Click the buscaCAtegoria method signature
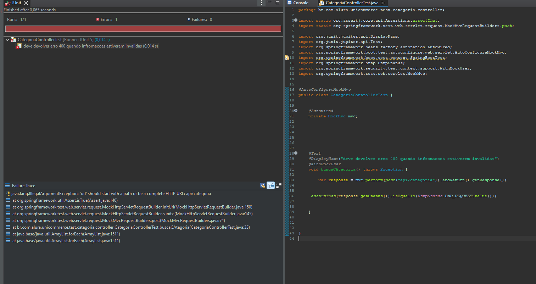Image resolution: width=536 pixels, height=284 pixels. tap(358, 169)
